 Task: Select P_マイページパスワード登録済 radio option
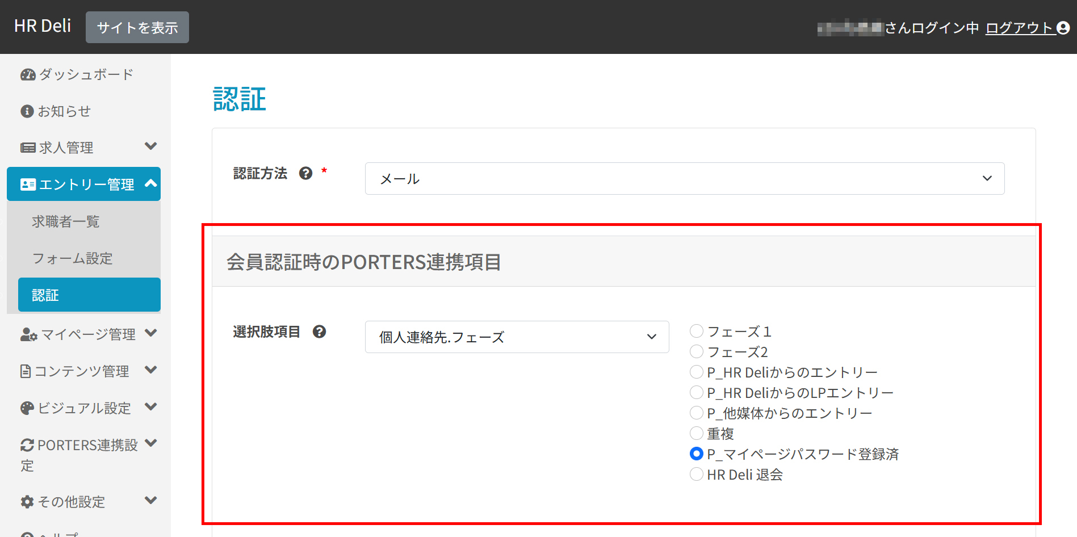point(697,454)
